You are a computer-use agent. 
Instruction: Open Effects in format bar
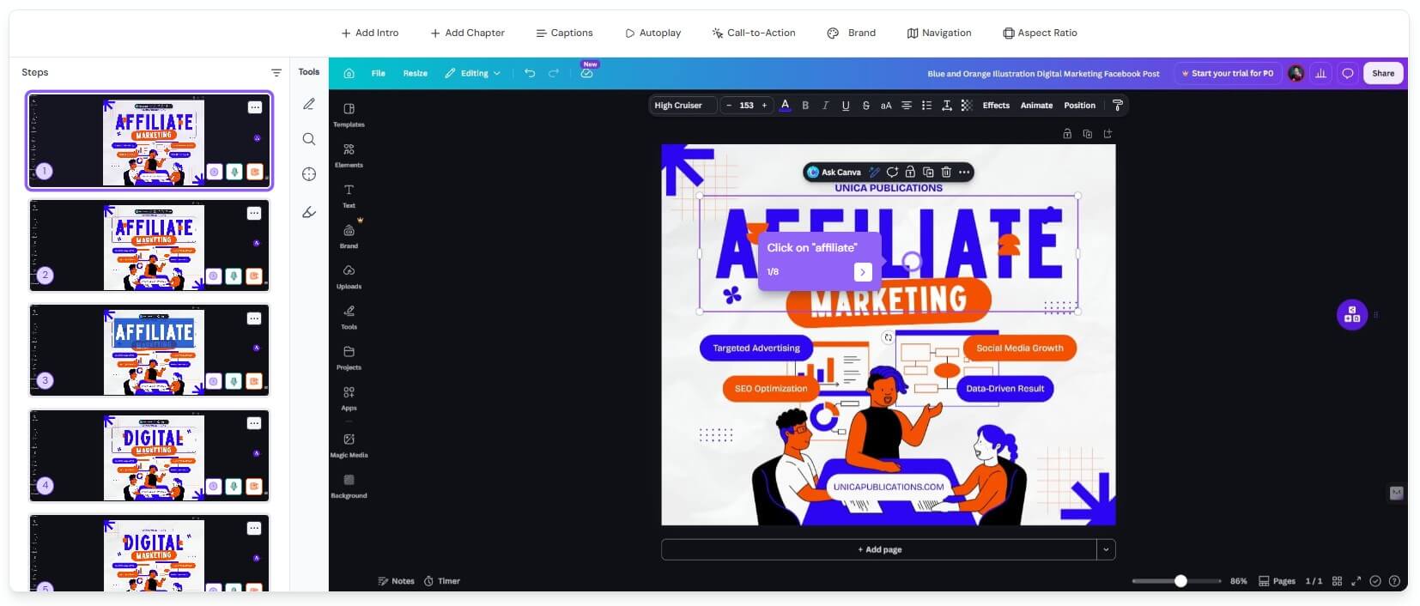click(x=996, y=106)
